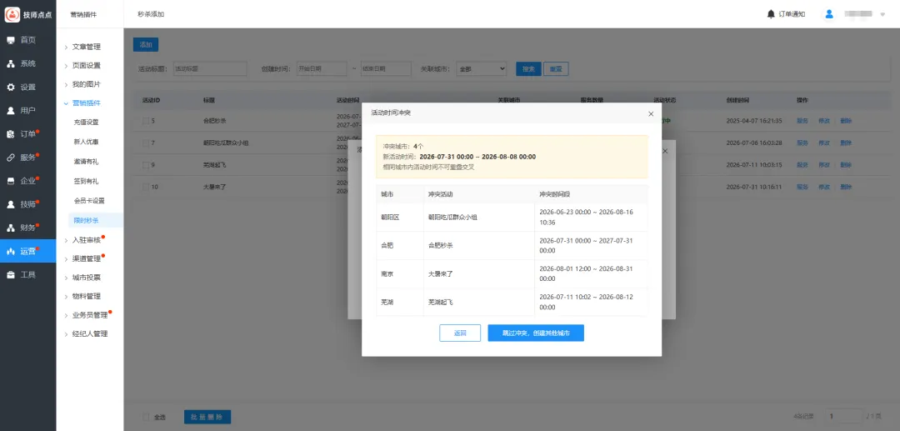The image size is (900, 431).
Task: Click the user avatar icon
Action: 829,14
